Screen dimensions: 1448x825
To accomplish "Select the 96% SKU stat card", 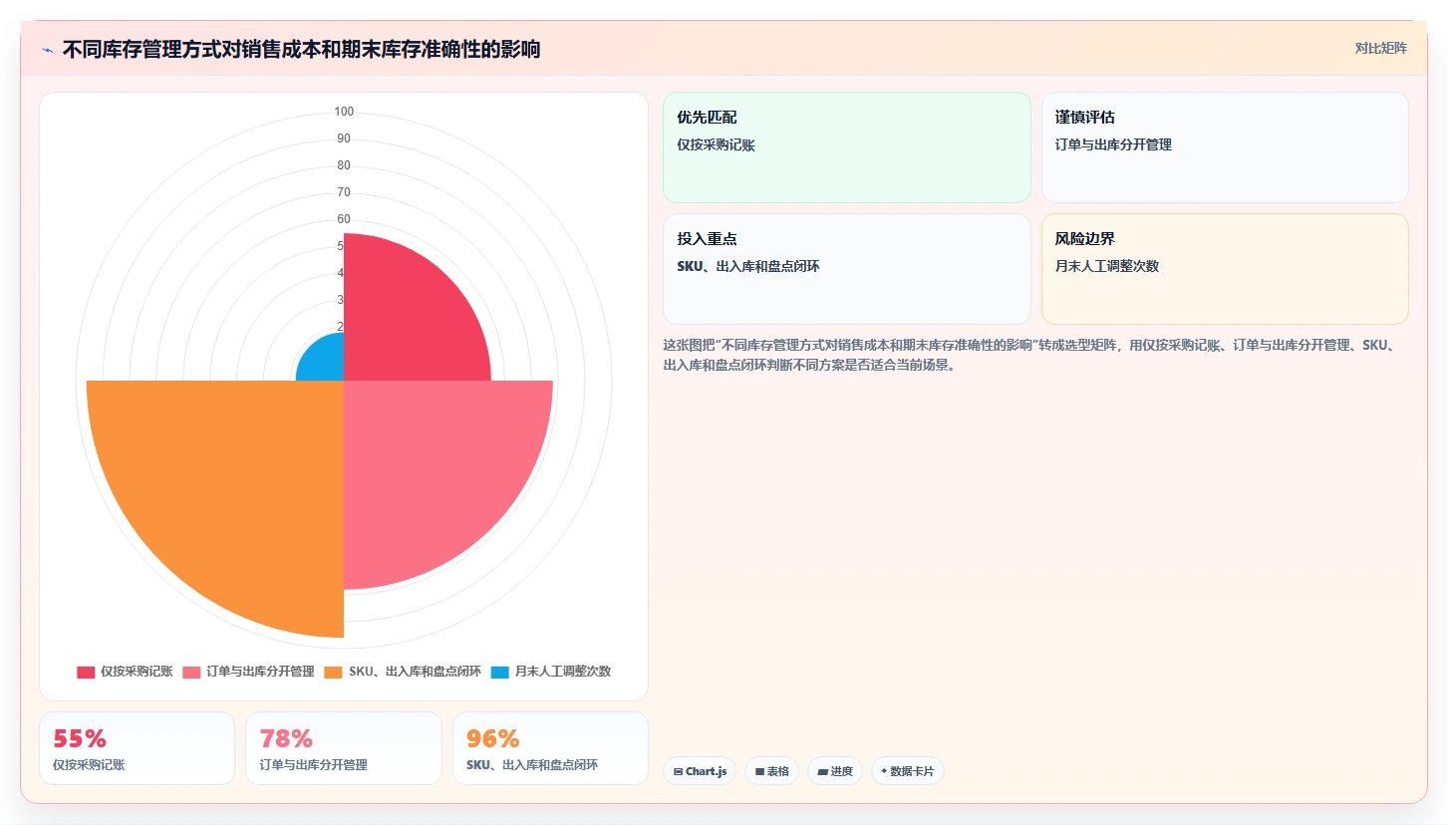I will [550, 748].
